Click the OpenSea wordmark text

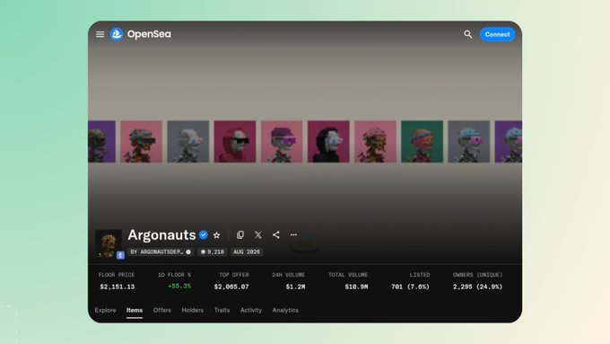click(x=149, y=34)
